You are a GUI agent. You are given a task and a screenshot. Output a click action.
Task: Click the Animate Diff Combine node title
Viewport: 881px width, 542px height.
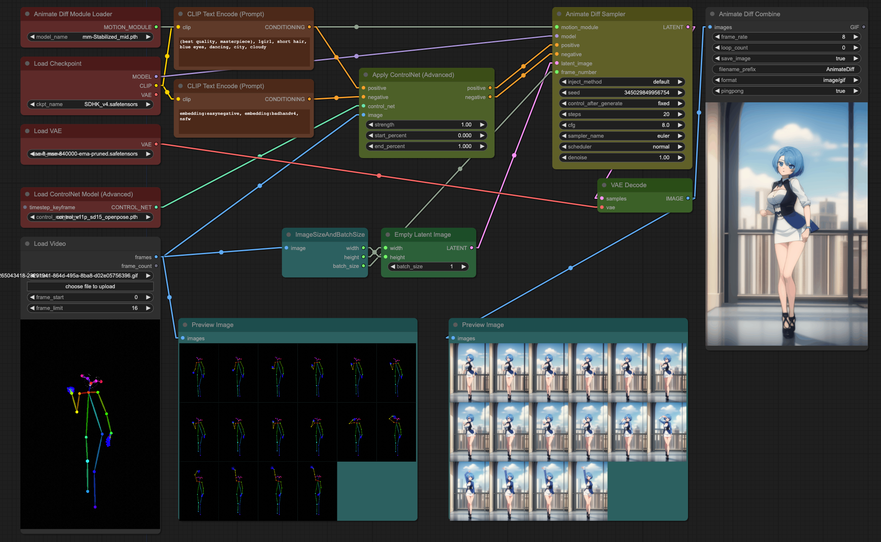(x=749, y=14)
